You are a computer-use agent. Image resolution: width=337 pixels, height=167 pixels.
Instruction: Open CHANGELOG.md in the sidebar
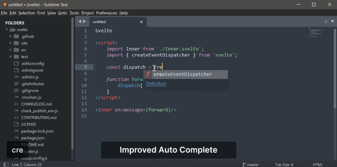pos(36,104)
